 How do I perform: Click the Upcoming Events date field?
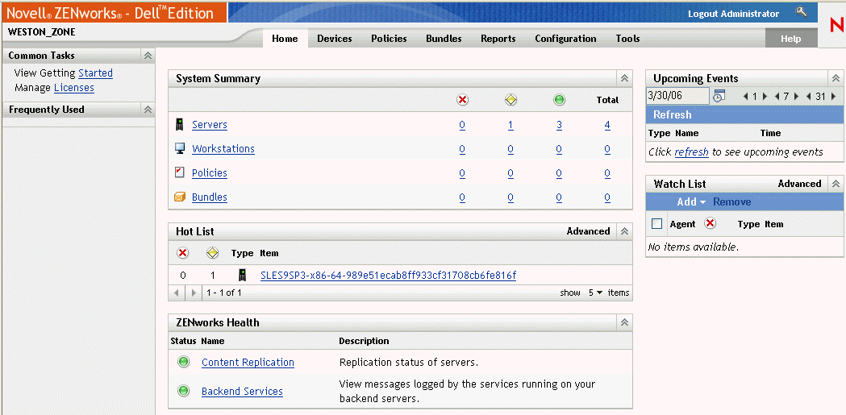pyautogui.click(x=677, y=96)
